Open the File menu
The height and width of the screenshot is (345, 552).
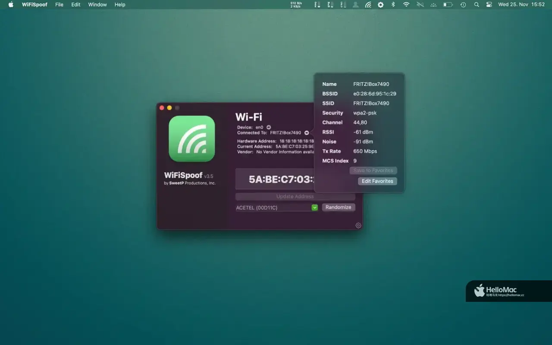[x=59, y=5]
